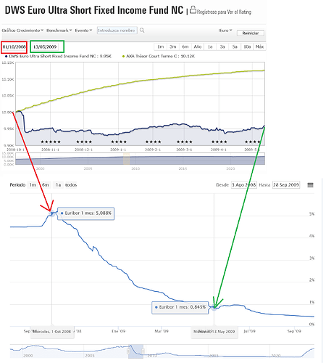
Task: Click the Euribor navigator right handle
Action: [143, 351]
